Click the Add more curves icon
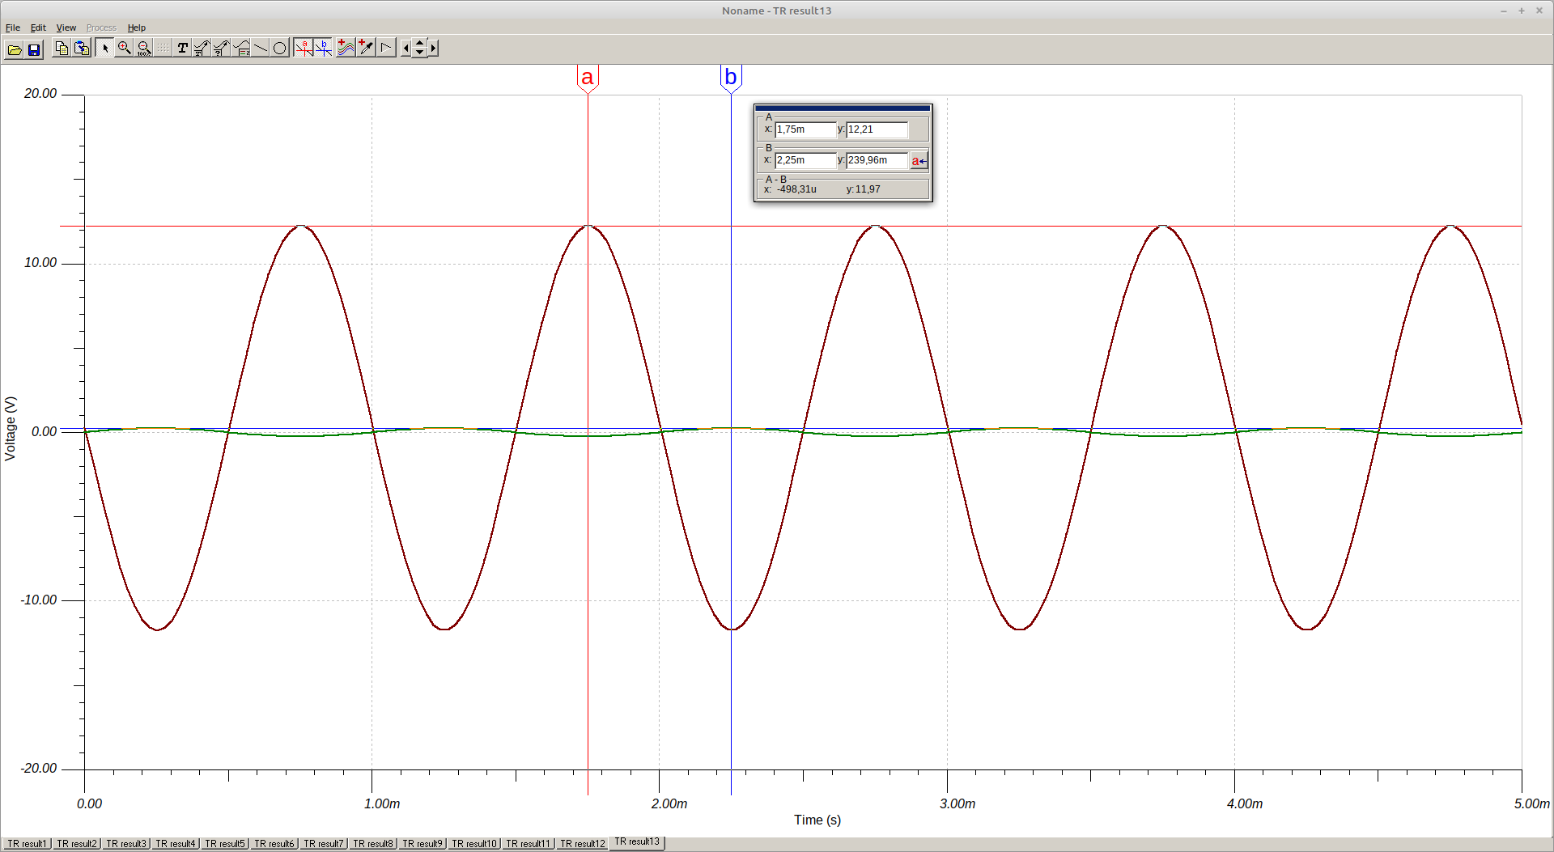Viewport: 1554px width, 852px height. tap(346, 49)
